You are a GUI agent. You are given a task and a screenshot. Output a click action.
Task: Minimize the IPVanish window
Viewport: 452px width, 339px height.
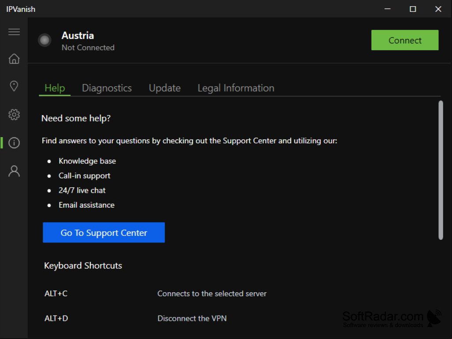[x=388, y=9]
